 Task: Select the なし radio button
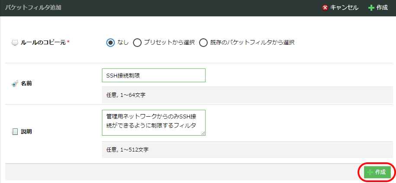pyautogui.click(x=111, y=43)
